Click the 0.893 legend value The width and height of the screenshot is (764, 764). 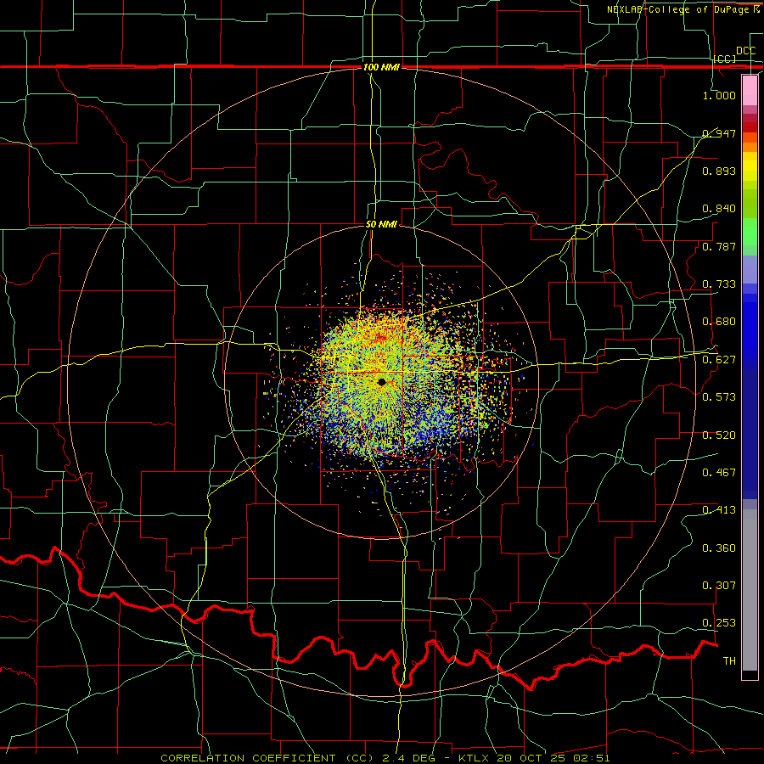[x=719, y=171]
